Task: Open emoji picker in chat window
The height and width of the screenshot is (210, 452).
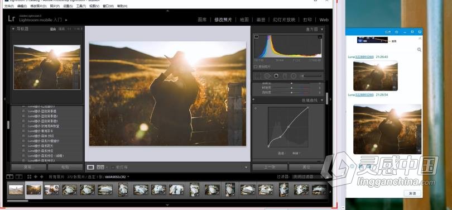Action: click(352, 166)
